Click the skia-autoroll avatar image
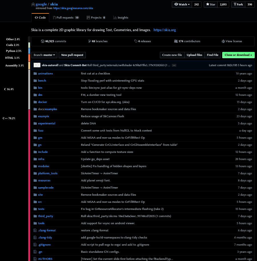 pos(37,65)
